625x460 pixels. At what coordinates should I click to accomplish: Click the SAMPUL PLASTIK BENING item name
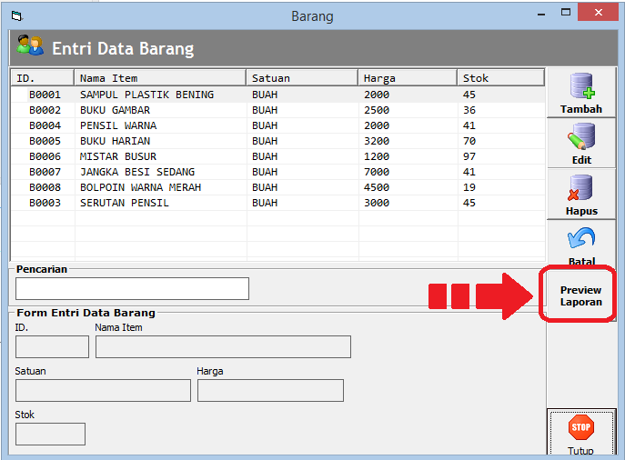pos(146,95)
